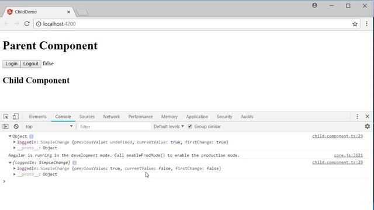
Task: Go forward in browser history
Action: click(x=16, y=24)
